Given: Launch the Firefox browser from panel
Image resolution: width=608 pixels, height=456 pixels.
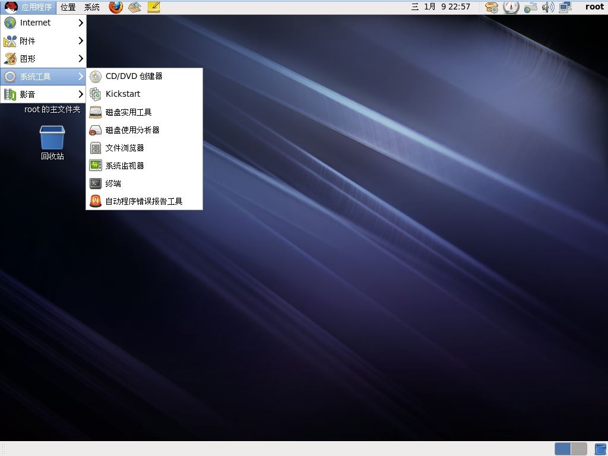Looking at the screenshot, I should tap(116, 7).
